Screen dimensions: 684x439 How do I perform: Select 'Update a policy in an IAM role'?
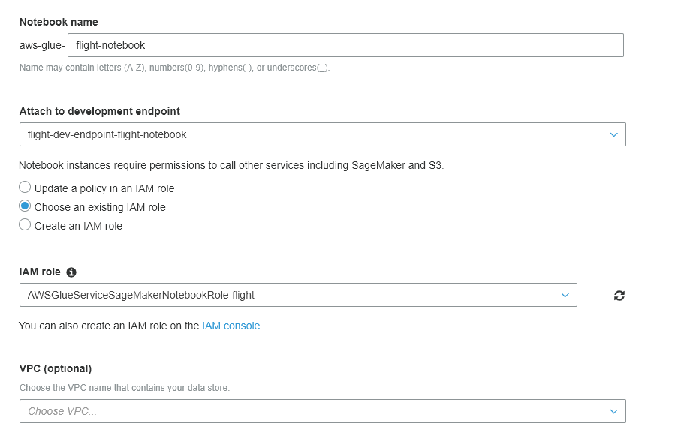point(26,188)
